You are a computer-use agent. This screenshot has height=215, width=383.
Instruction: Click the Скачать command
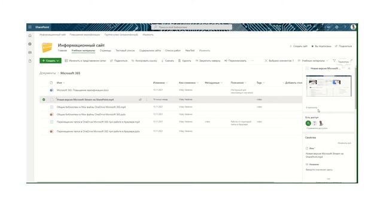[168, 61]
